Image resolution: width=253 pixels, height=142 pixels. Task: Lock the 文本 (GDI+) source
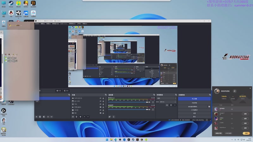tap(103, 107)
